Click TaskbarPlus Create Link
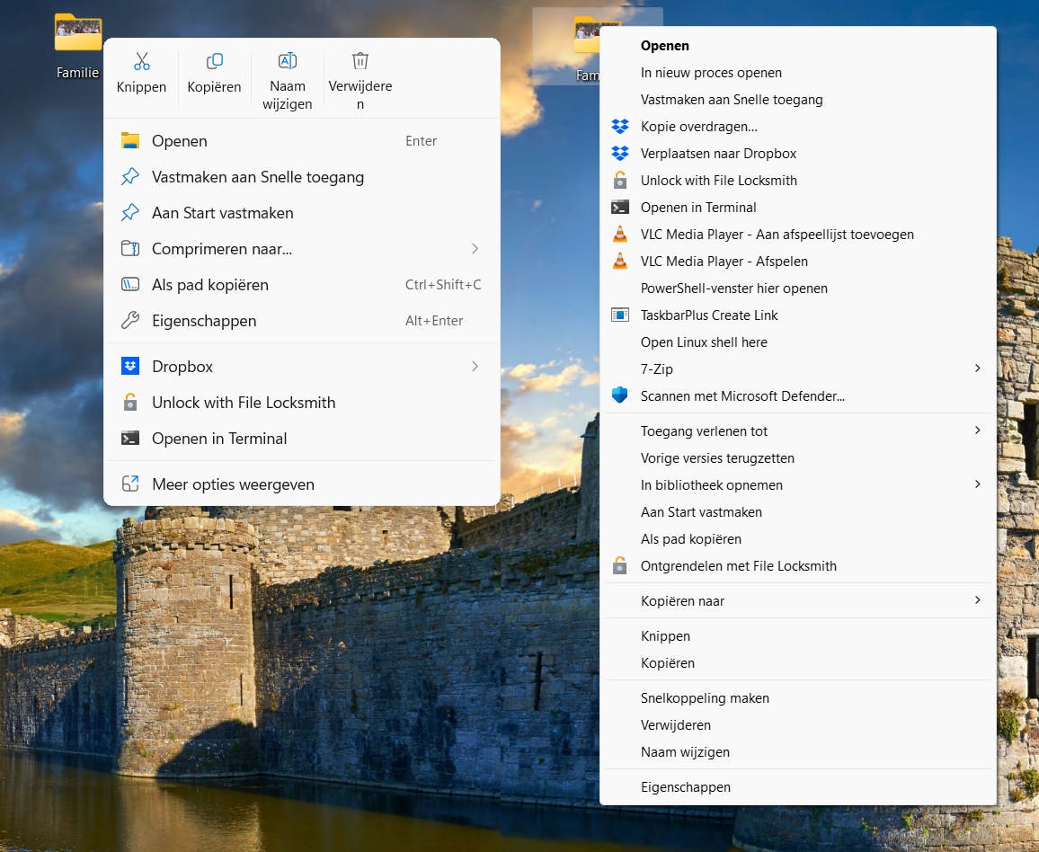Image resolution: width=1039 pixels, height=852 pixels. (x=708, y=315)
